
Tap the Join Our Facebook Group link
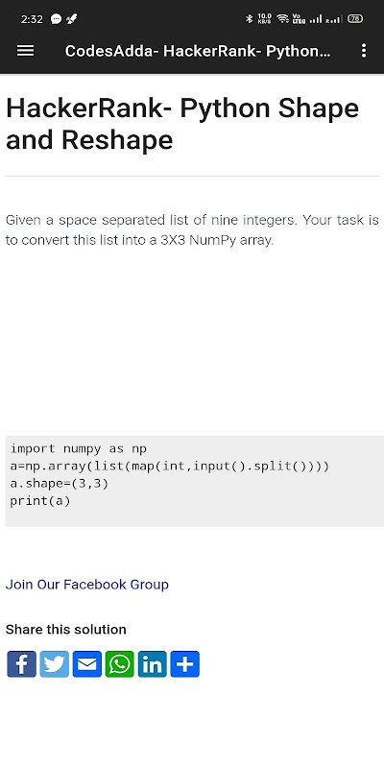pyautogui.click(x=87, y=585)
